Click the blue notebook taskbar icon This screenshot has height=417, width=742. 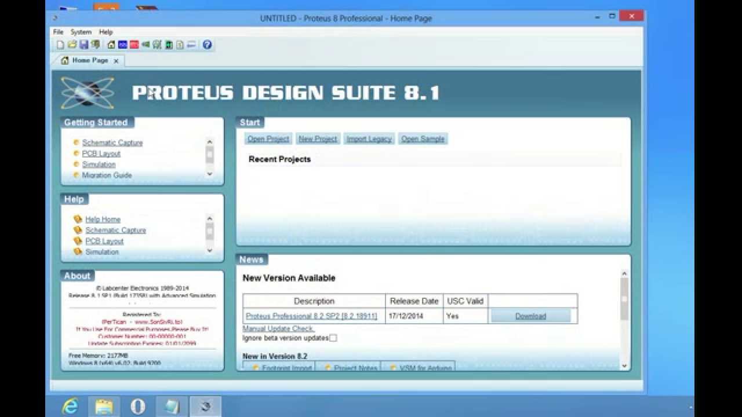tap(172, 407)
